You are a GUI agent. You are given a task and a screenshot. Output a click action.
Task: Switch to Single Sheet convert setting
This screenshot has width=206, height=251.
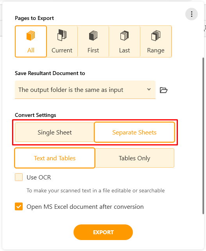coord(55,132)
